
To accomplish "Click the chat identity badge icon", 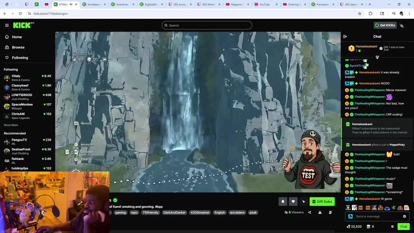I will (350, 216).
